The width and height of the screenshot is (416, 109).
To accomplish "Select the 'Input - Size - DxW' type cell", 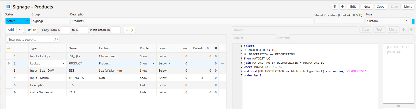I will pos(47,71).
